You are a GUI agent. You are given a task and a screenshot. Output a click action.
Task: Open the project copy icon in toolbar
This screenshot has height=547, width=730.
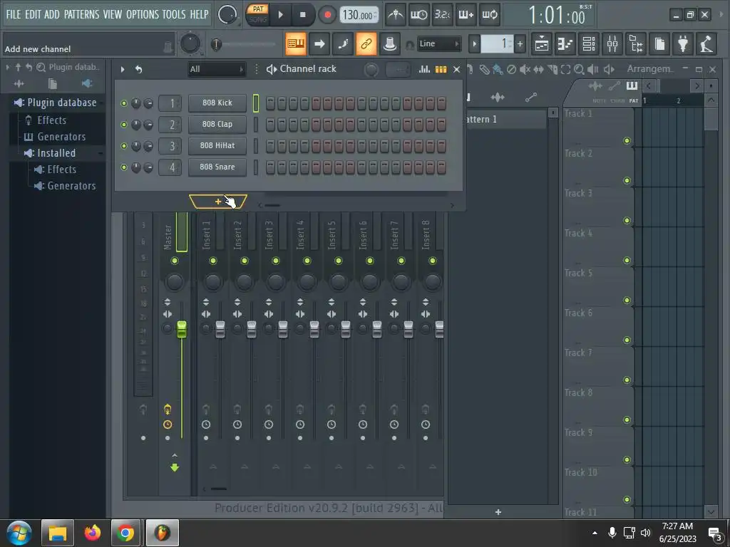[x=659, y=44]
